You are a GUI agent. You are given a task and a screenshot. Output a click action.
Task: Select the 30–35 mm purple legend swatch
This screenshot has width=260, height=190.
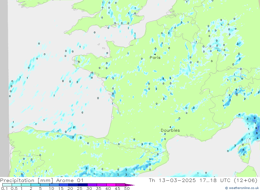coord(92,185)
